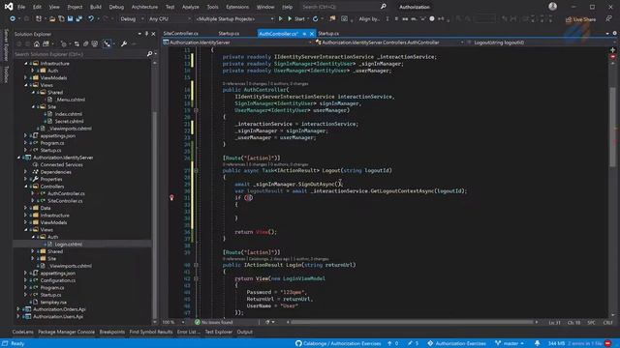Screen dimensions: 620x348
Task: Open the Error List tab
Action: 188,332
